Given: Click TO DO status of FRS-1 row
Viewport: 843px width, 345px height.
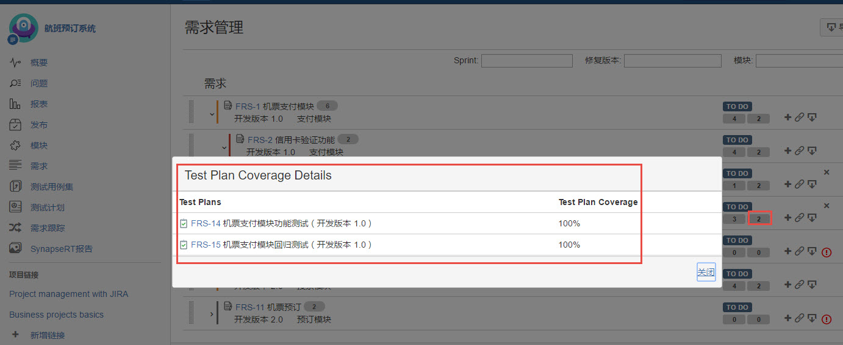Looking at the screenshot, I should click(737, 106).
